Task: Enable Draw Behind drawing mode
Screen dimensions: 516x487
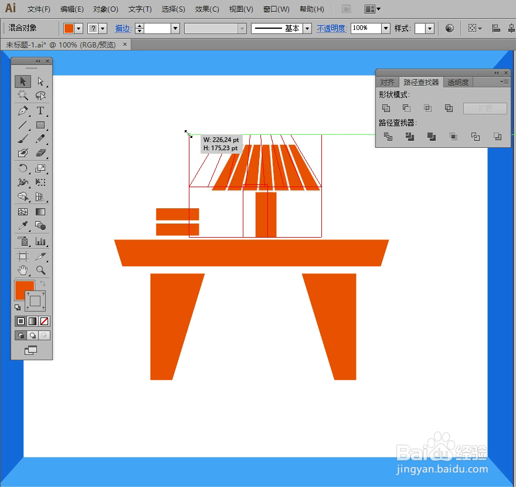Action: tap(32, 335)
